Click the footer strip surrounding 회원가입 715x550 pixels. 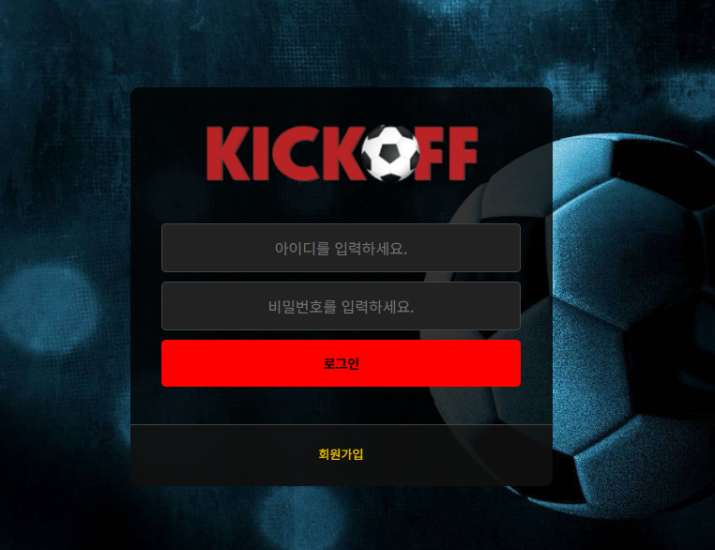tap(342, 455)
